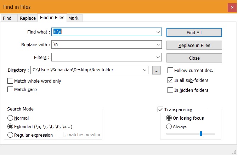
Task: Open the Mark tab
Action: click(73, 18)
